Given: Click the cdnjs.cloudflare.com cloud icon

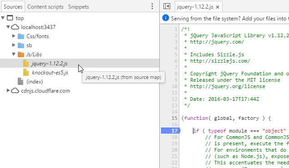Looking at the screenshot, I should (x=15, y=91).
